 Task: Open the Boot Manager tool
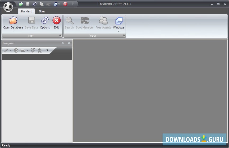tap(85, 23)
